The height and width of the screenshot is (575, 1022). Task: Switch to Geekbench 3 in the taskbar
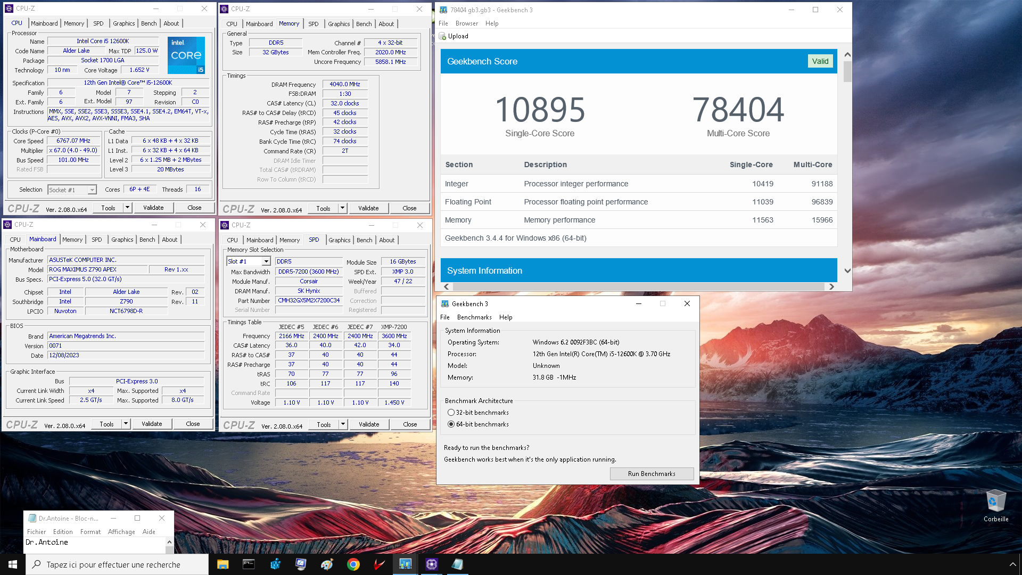pyautogui.click(x=405, y=564)
